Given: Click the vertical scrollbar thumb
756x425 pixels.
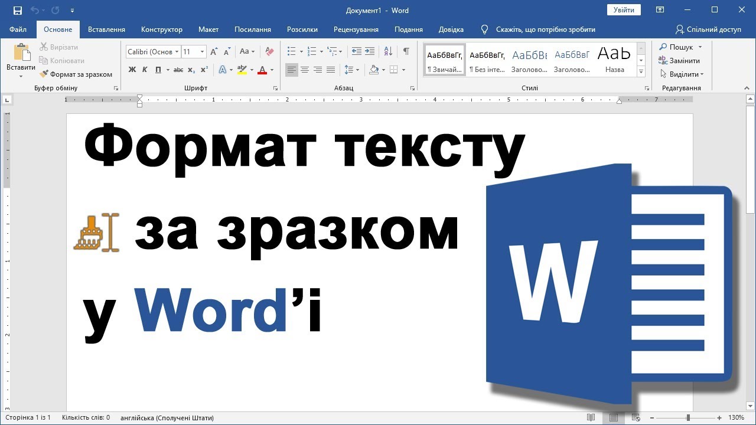Looking at the screenshot, I should [751, 159].
